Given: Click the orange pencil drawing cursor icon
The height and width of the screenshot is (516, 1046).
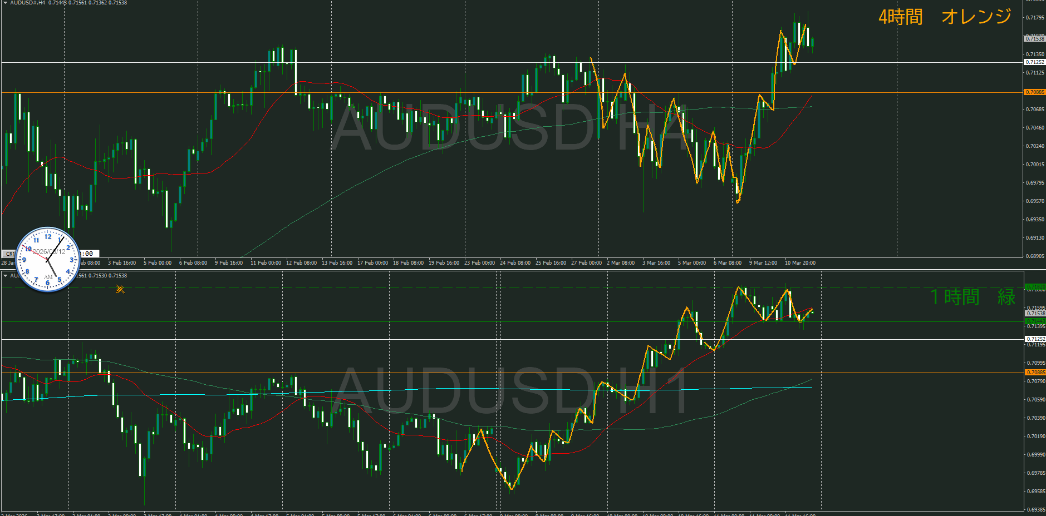Looking at the screenshot, I should tap(120, 289).
